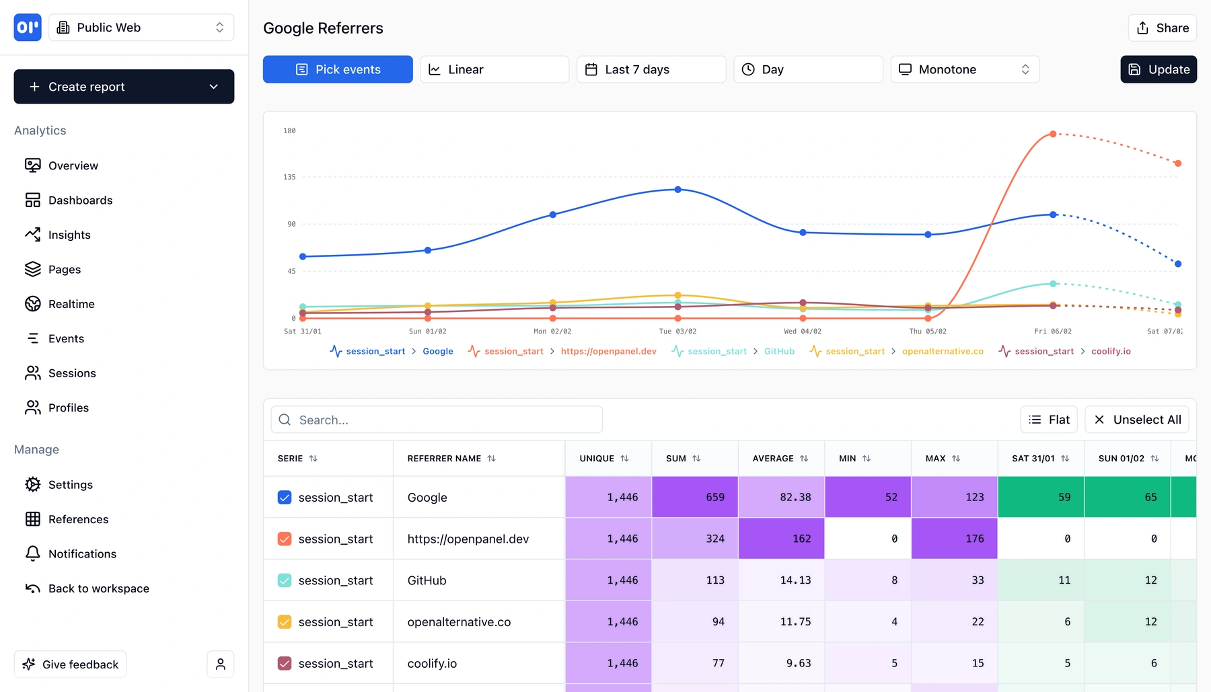The image size is (1211, 692).
Task: Open Realtime via its globe icon
Action: (33, 303)
